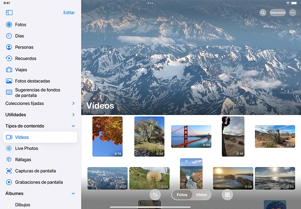Switch to the Vídeo segment
This screenshot has width=301, height=209.
point(201,195)
